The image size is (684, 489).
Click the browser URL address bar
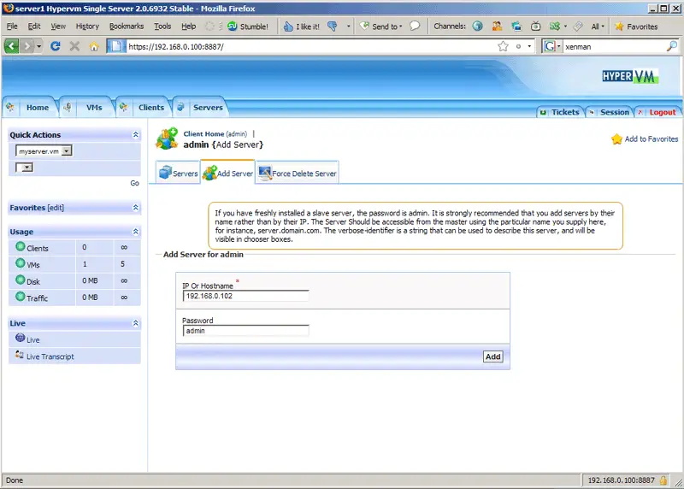tap(310, 46)
